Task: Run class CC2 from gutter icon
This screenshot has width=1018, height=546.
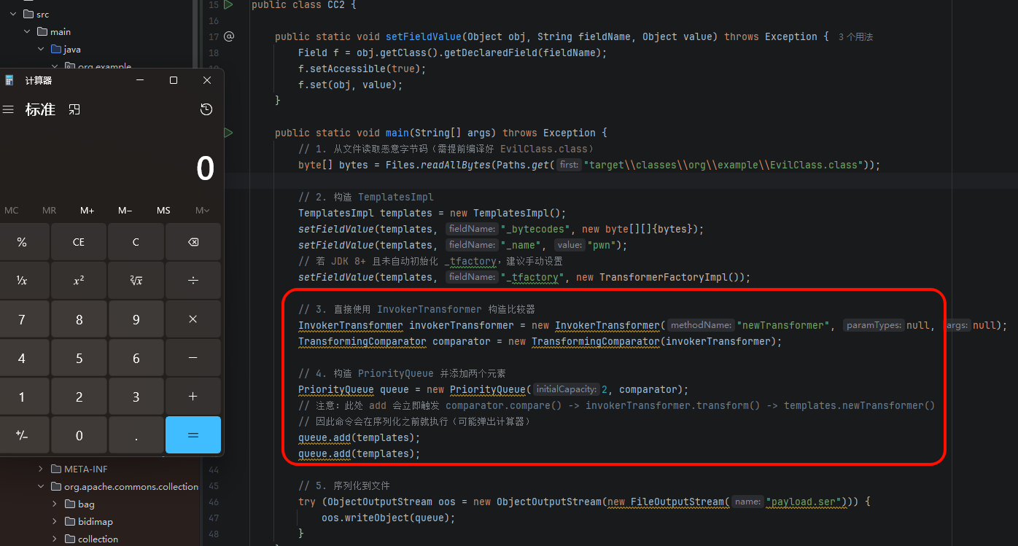Action: tap(228, 5)
